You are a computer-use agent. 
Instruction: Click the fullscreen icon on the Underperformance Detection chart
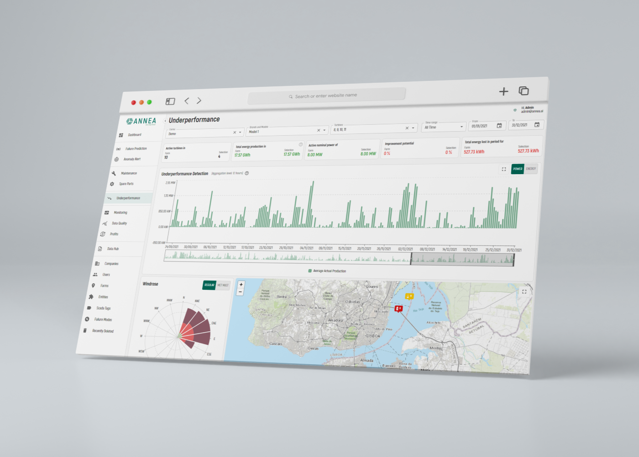coord(504,169)
